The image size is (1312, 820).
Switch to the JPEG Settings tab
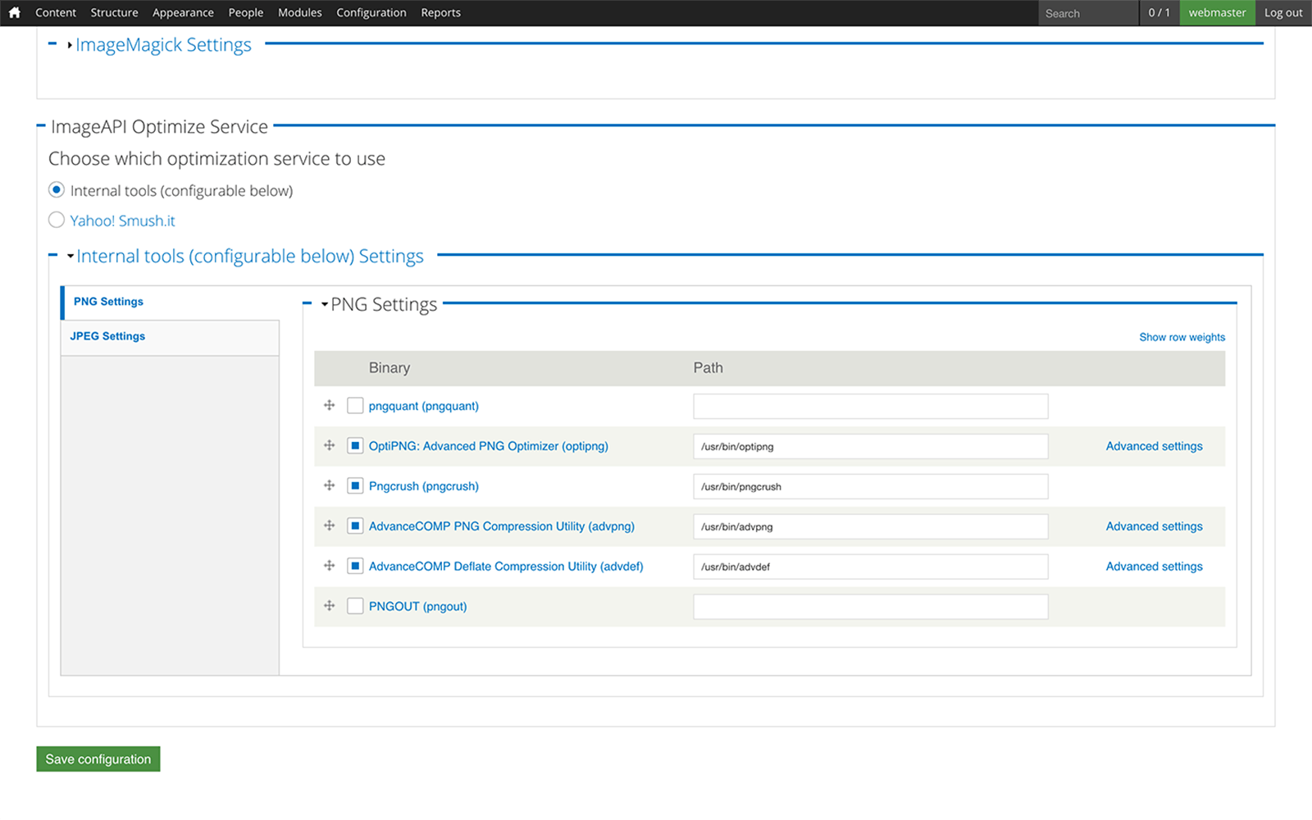[x=171, y=337]
